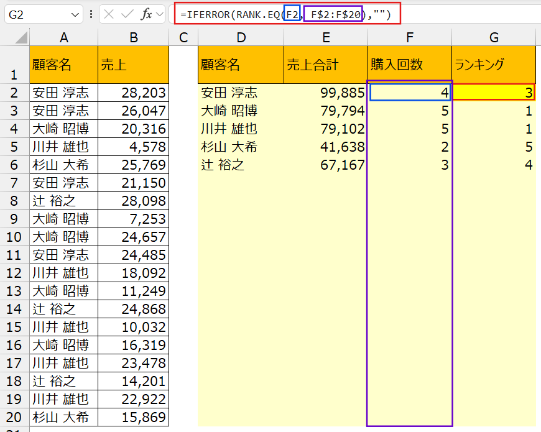Viewport: 541px width, 432px height.
Task: Select column G header
Action: pos(494,38)
